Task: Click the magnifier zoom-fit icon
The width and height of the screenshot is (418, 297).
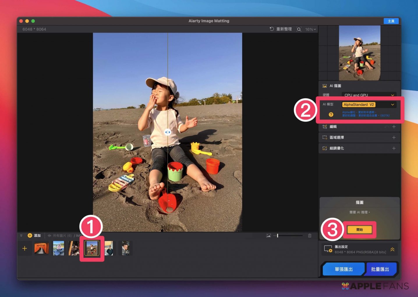Action: coord(299,29)
